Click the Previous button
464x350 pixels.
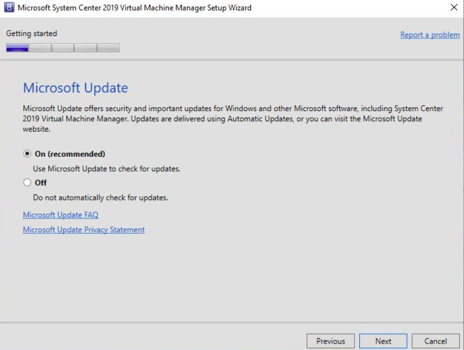click(x=331, y=341)
